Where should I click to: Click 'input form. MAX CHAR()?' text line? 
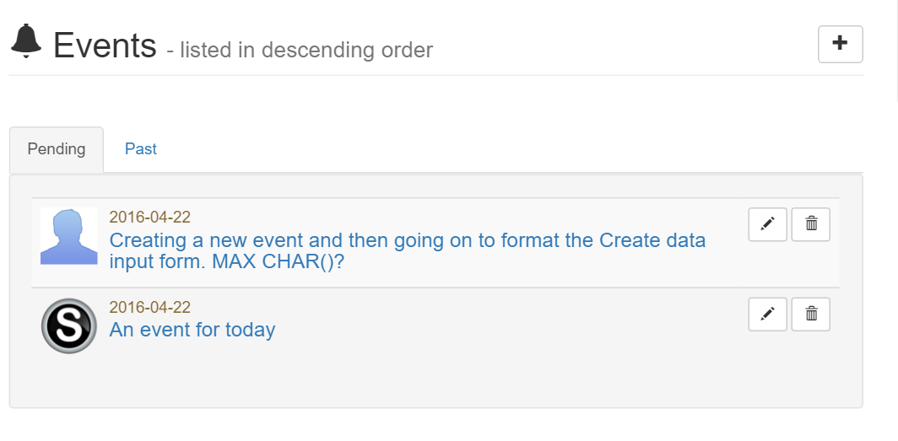coord(227,262)
